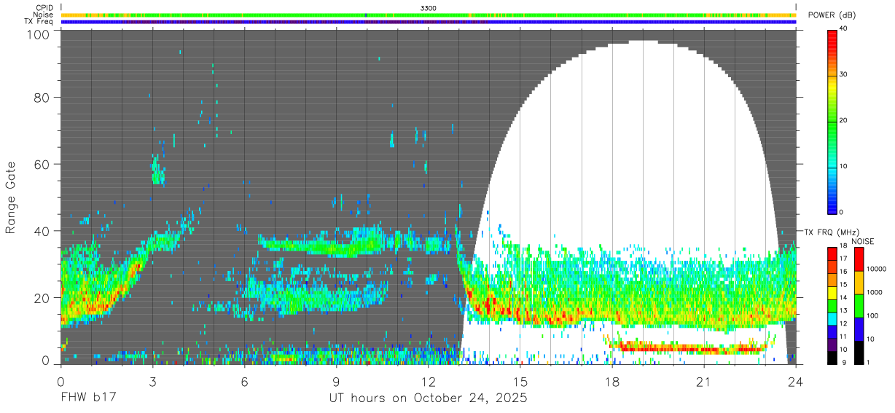Click the power scale label 30
Image resolution: width=895 pixels, height=413 pixels.
(842, 74)
